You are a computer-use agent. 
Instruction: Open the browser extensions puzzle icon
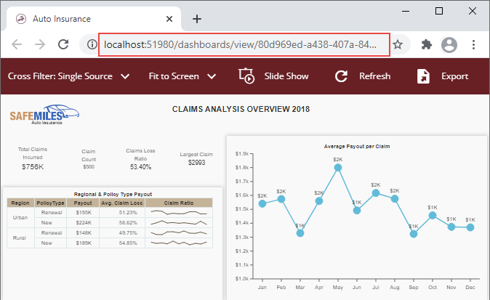(427, 44)
